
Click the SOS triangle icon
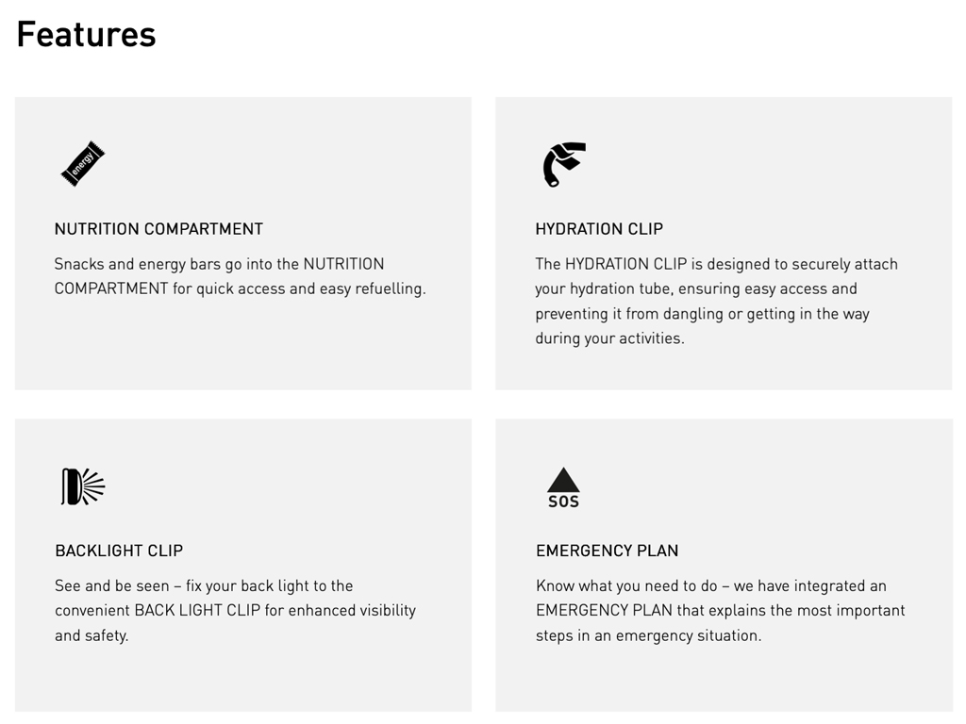(563, 487)
